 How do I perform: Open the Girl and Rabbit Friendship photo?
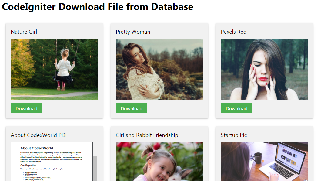click(x=159, y=162)
